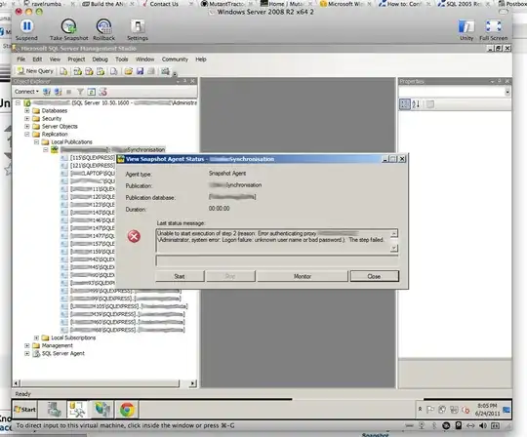Show hidden system tray icons

click(420, 409)
